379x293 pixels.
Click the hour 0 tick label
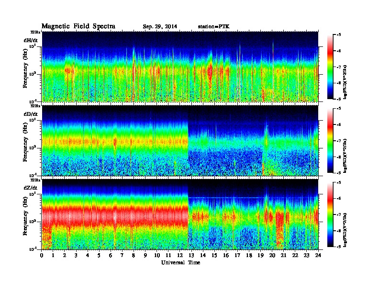[x=42, y=255]
